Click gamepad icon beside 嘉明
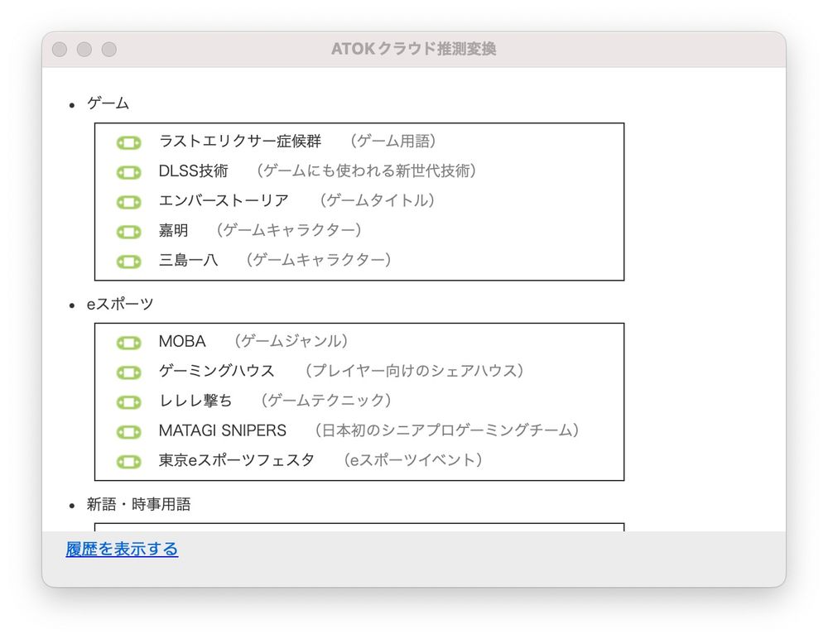 [x=129, y=231]
